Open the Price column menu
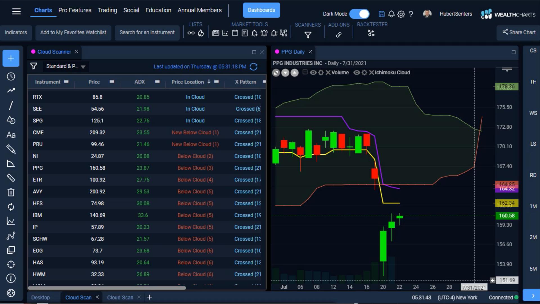This screenshot has width=540, height=304. point(112,82)
